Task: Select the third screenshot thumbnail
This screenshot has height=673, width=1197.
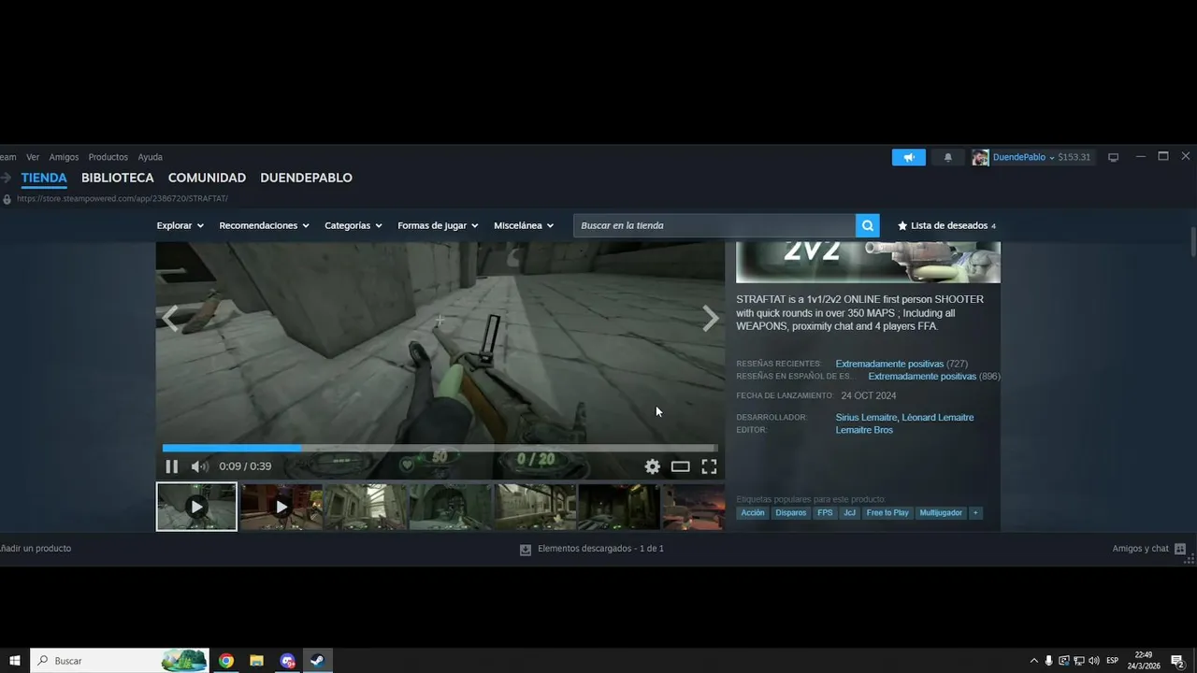Action: click(365, 507)
